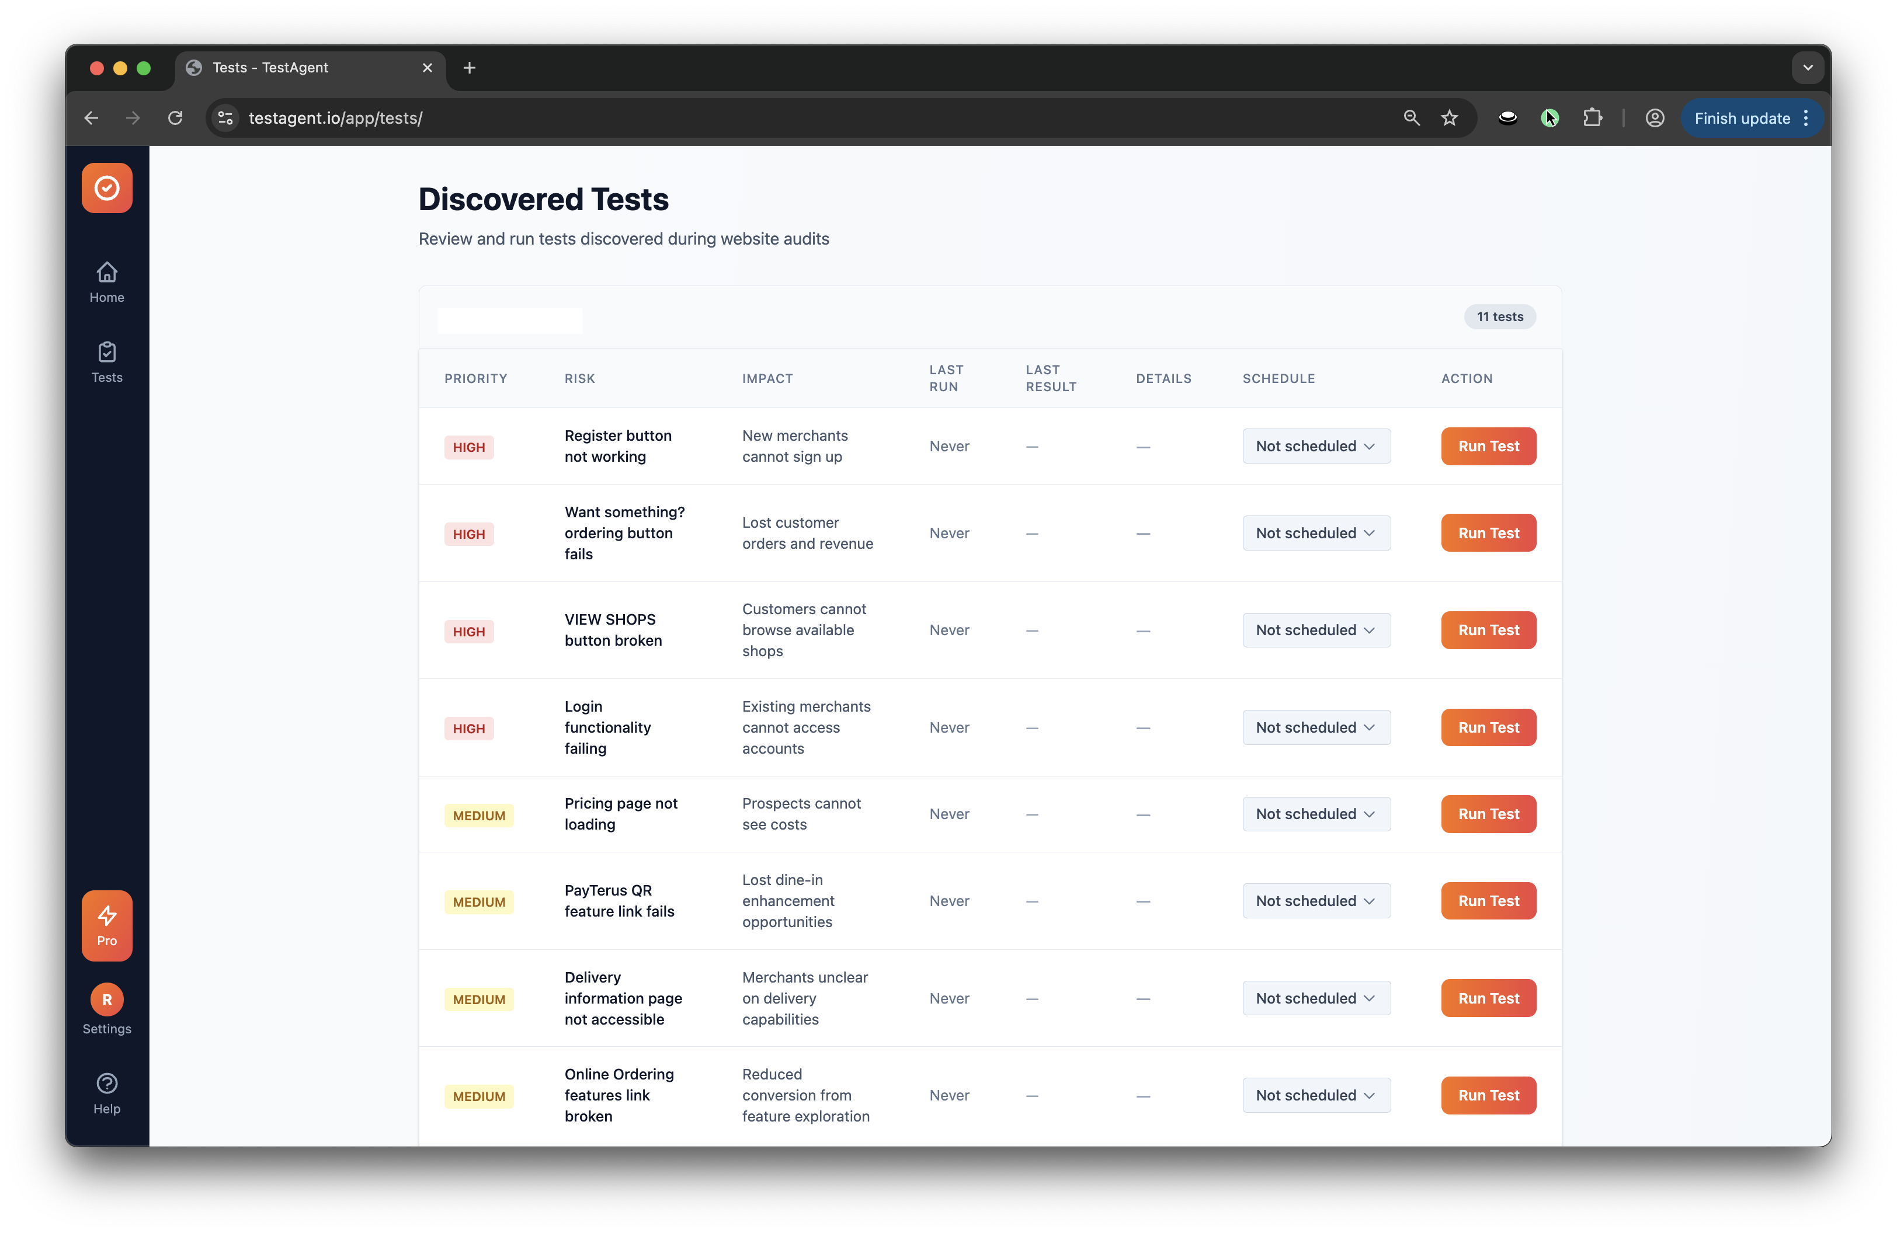Click the 11 tests count badge
This screenshot has height=1233, width=1897.
click(x=1500, y=316)
